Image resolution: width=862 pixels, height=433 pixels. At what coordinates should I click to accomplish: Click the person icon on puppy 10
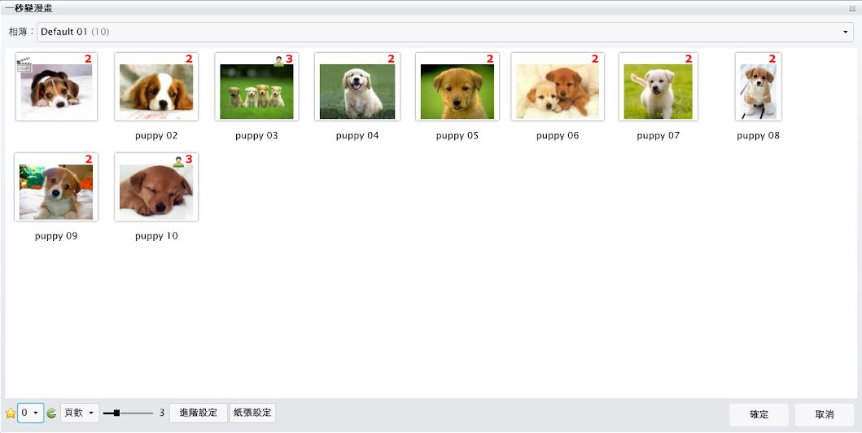point(178,161)
